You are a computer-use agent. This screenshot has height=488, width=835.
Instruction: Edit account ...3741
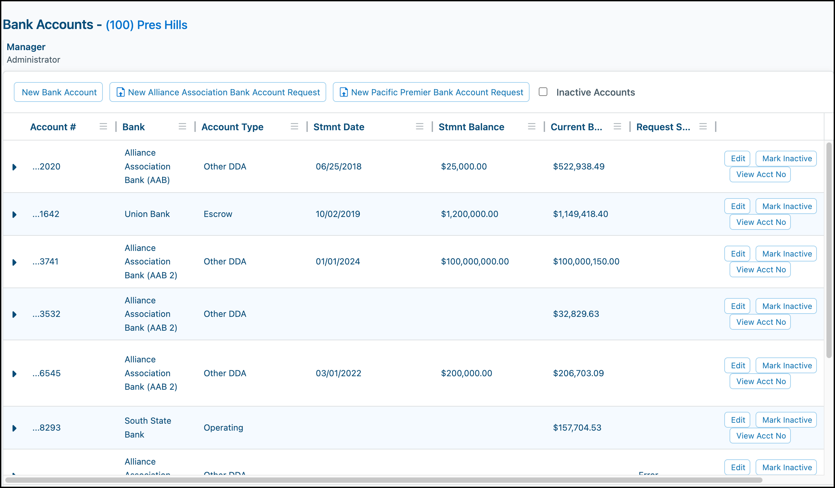pyautogui.click(x=737, y=254)
